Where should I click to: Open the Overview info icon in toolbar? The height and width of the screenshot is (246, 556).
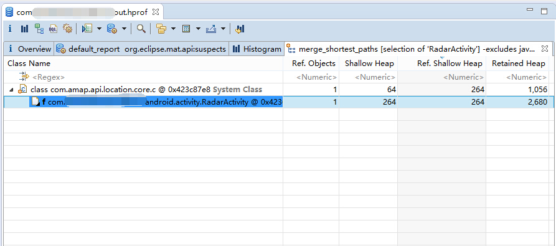(10, 29)
